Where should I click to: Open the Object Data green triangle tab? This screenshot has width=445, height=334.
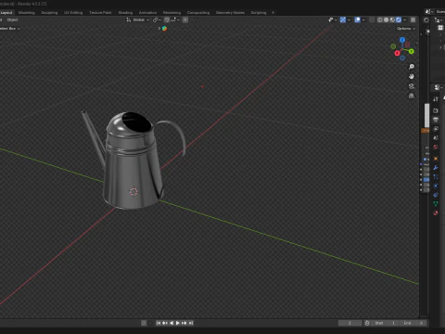pos(436,204)
